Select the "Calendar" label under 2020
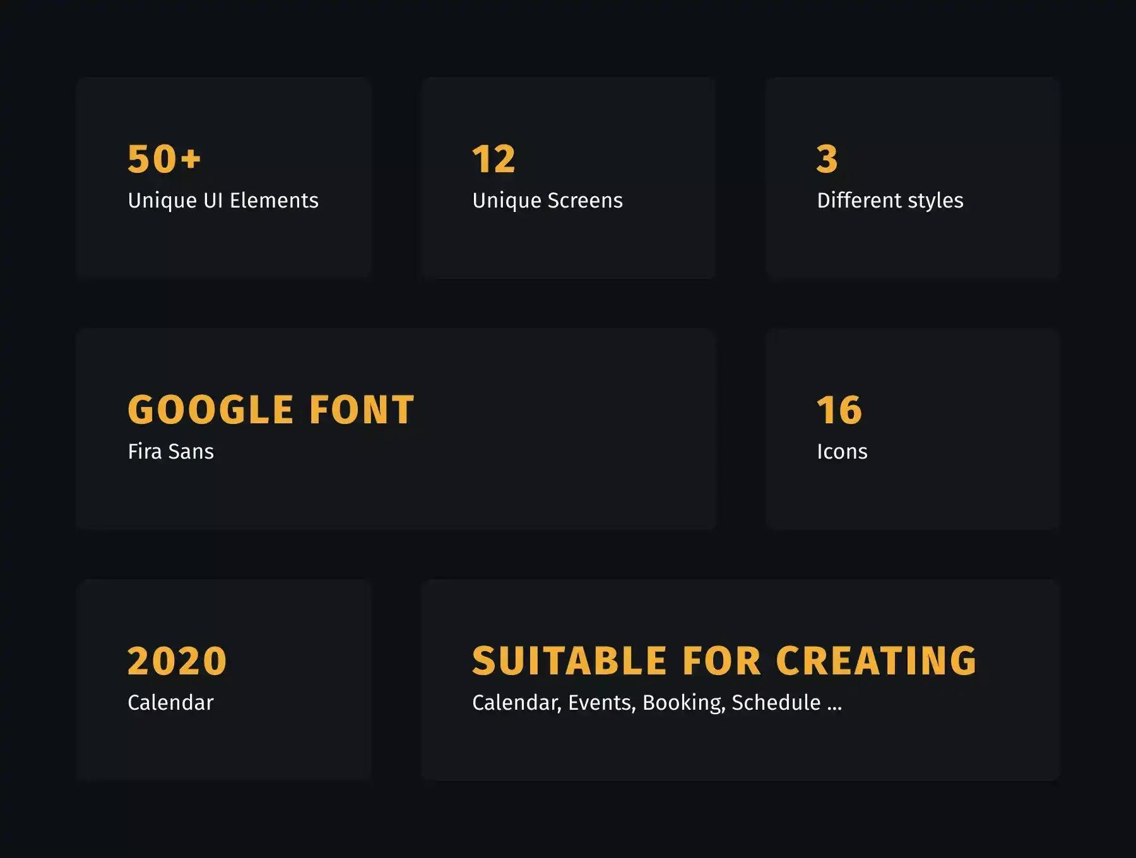Viewport: 1136px width, 858px height. click(170, 703)
